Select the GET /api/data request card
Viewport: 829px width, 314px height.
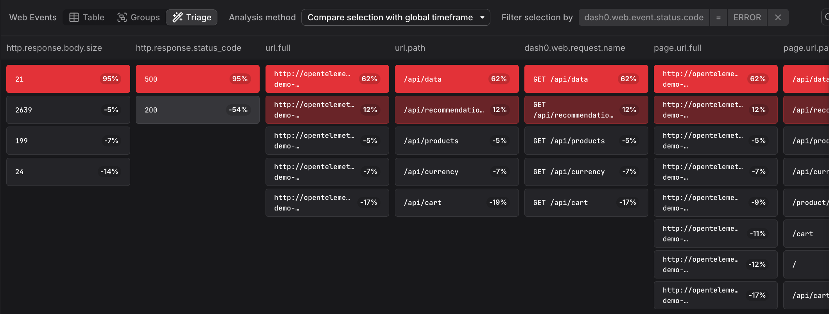[586, 79]
